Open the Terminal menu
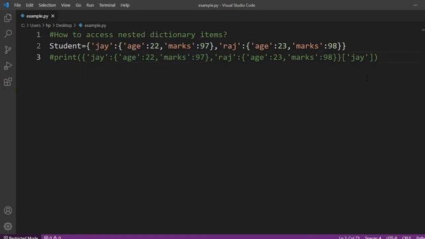 (x=107, y=5)
